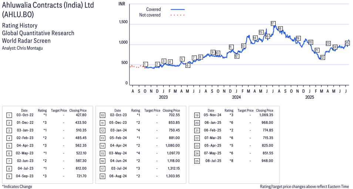Click the numbered box 21 beside 06-Feb-25
The width and height of the screenshot is (353, 189).
tap(197, 130)
